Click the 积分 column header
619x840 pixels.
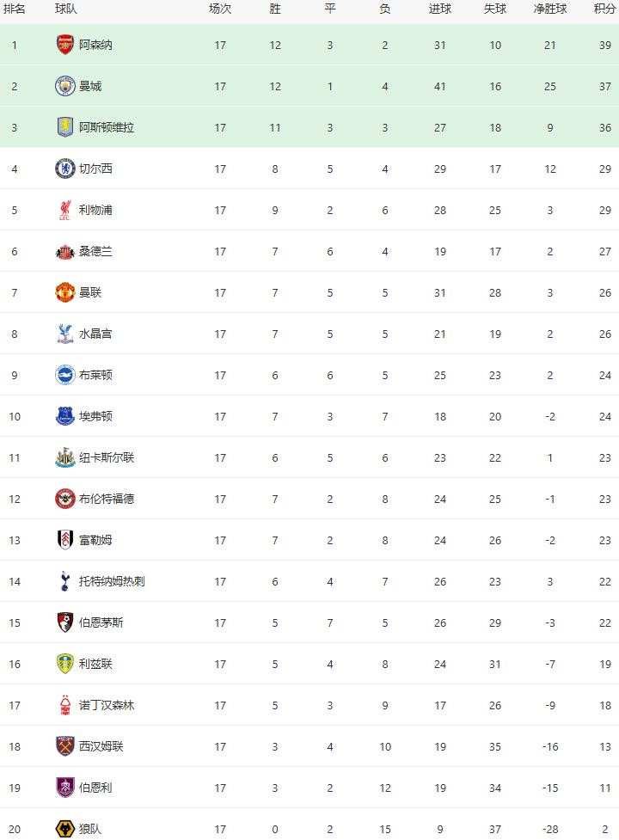point(604,9)
